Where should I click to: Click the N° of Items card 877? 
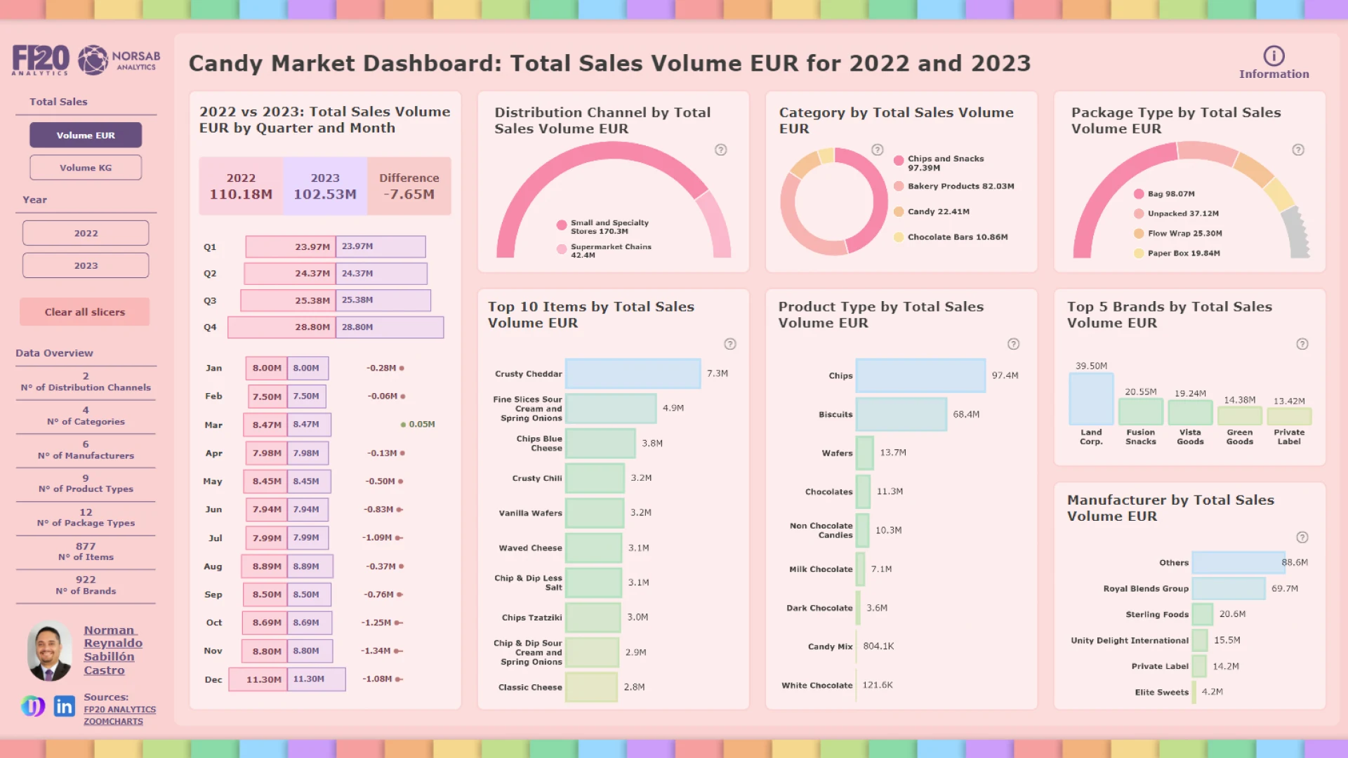click(x=86, y=552)
